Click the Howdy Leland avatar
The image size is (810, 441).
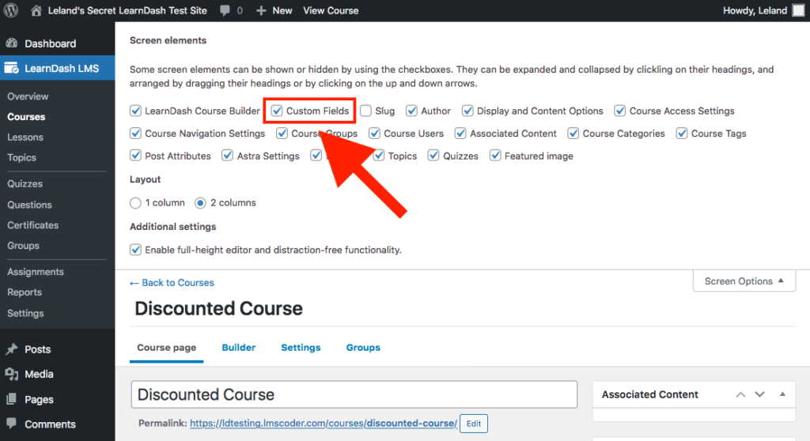click(x=798, y=11)
